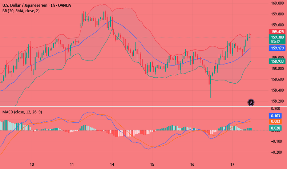Select the MACD (close, 12, 26, 9) indicator label
287x169 pixels.
[22, 112]
